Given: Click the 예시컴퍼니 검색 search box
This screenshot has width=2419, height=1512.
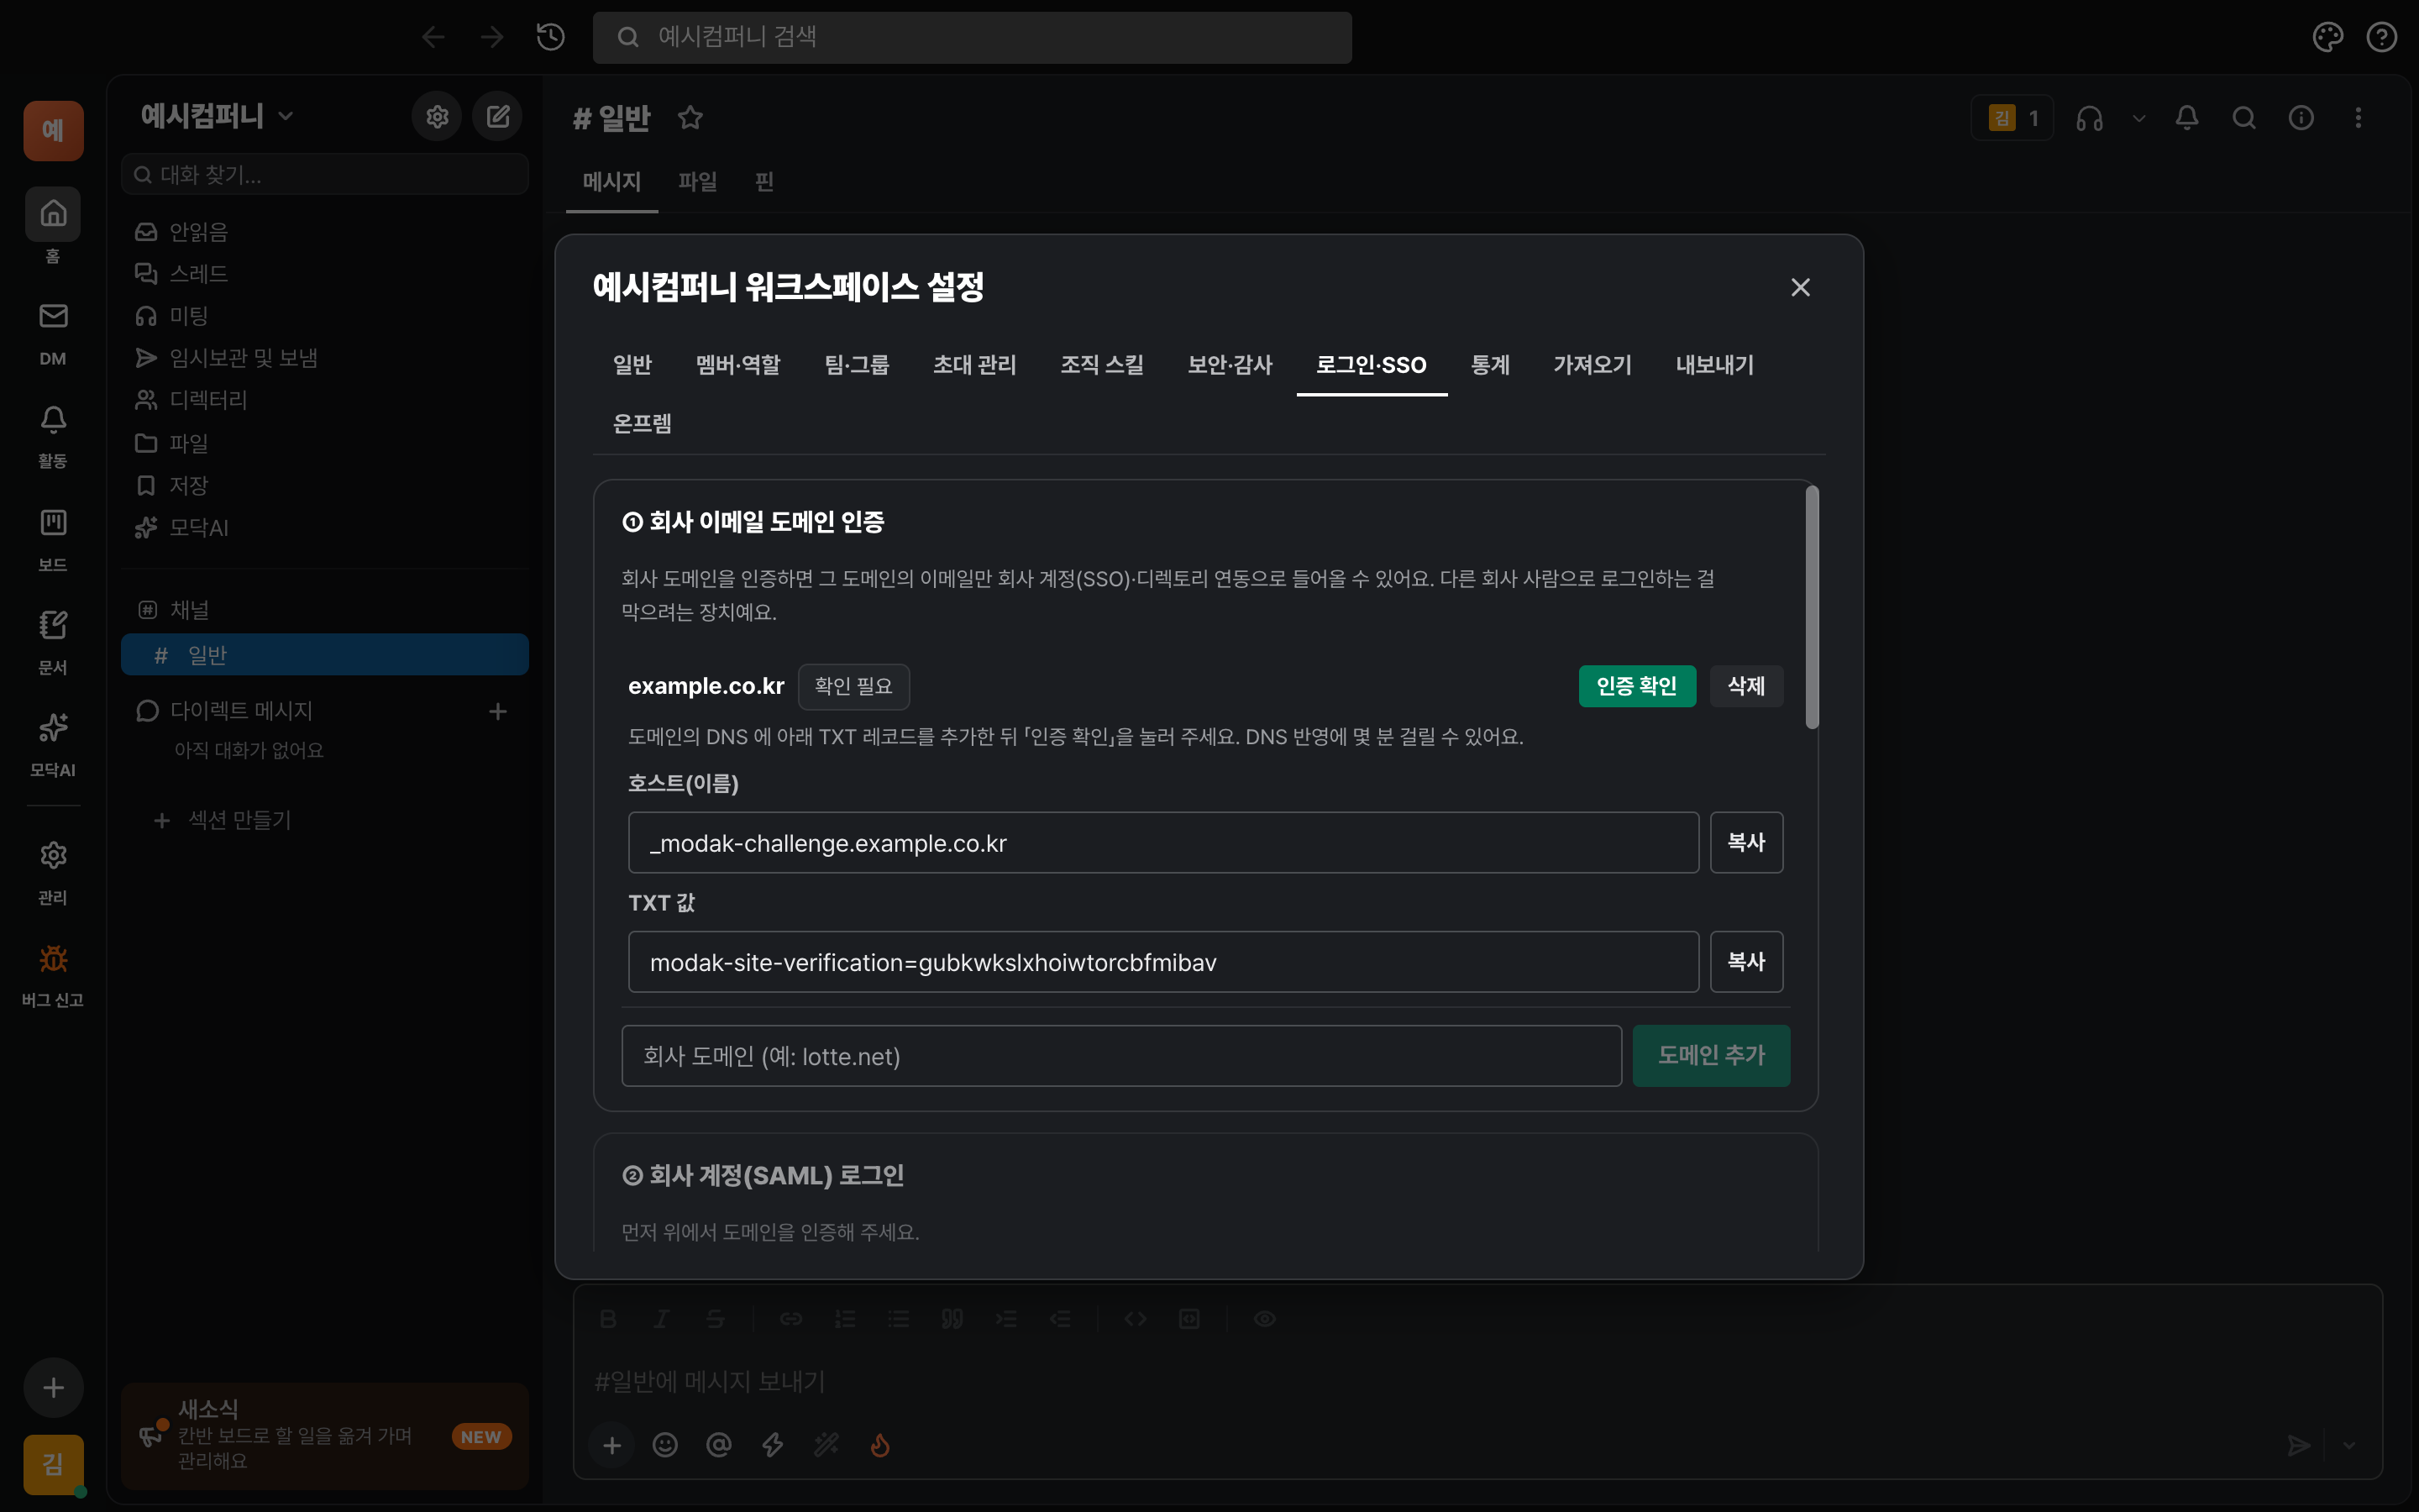Looking at the screenshot, I should pos(972,37).
